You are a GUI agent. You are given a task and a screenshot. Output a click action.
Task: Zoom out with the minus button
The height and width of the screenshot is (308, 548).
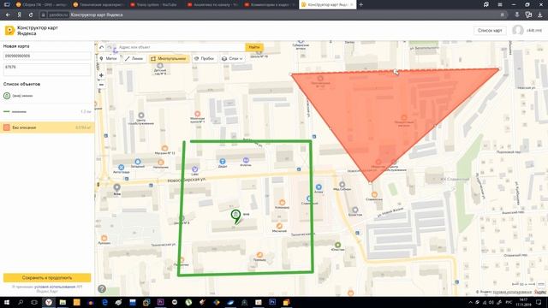[101, 85]
